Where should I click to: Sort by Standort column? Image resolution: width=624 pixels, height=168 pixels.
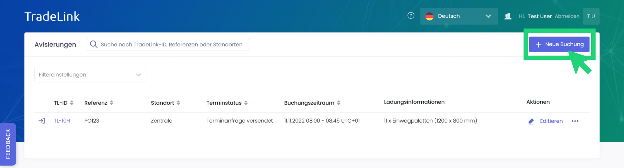(x=178, y=103)
